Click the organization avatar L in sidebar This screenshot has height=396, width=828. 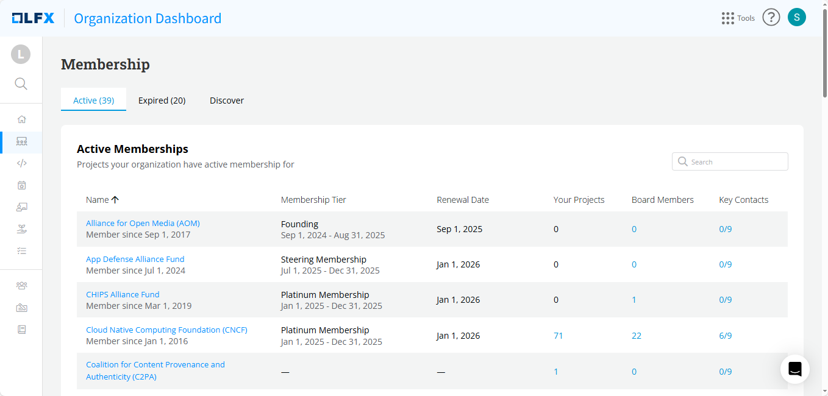[21, 54]
